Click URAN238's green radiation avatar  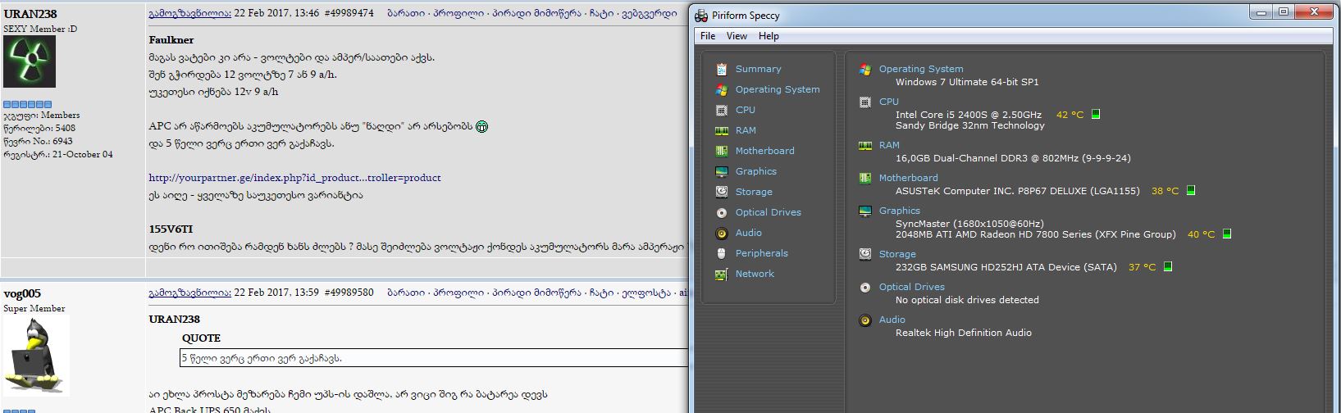click(x=30, y=61)
